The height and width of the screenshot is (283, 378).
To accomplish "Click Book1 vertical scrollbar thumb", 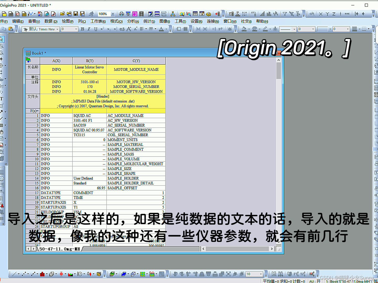I will [x=279, y=71].
